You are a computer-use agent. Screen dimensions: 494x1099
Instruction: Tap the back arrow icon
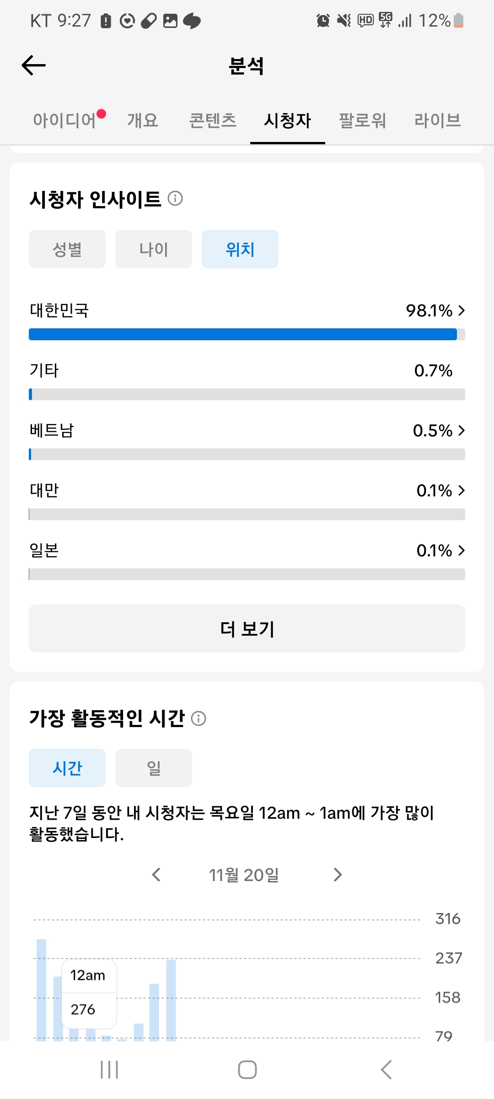click(34, 65)
